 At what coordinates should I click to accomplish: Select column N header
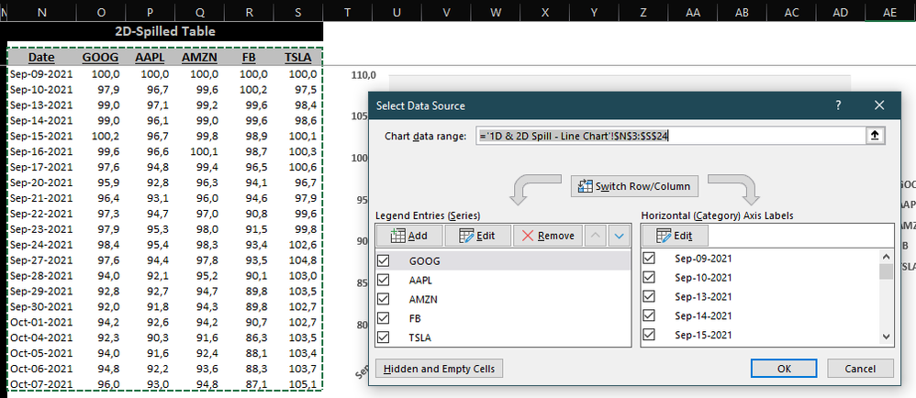[x=41, y=12]
